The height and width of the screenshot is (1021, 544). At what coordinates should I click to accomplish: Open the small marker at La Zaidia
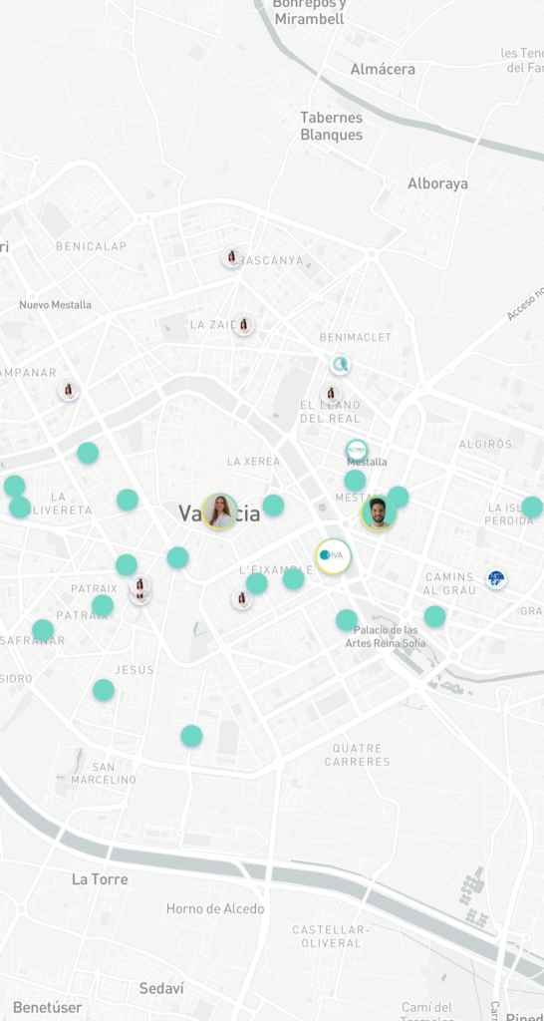tap(244, 325)
